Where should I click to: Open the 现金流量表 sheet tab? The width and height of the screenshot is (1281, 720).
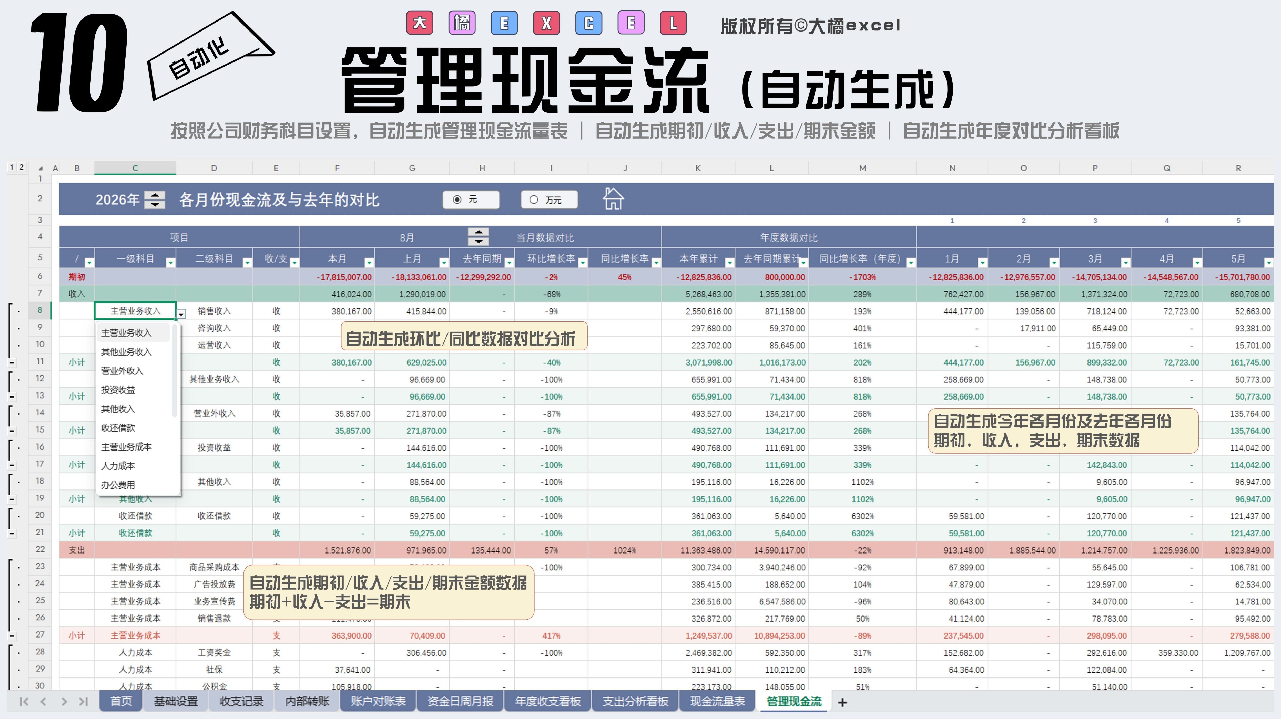click(717, 701)
